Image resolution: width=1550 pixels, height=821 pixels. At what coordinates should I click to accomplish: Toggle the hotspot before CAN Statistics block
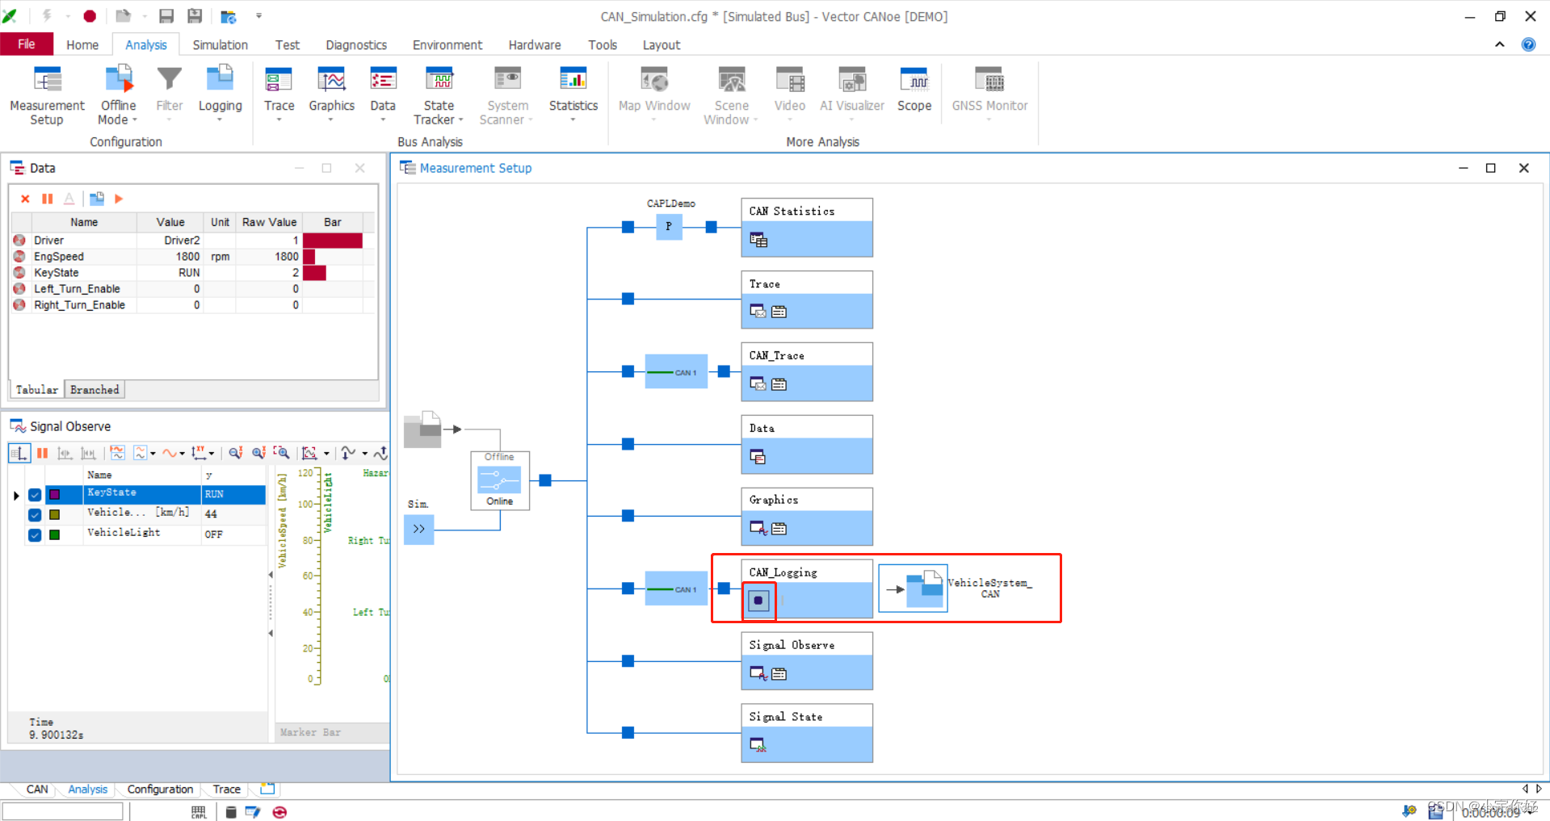(x=711, y=227)
